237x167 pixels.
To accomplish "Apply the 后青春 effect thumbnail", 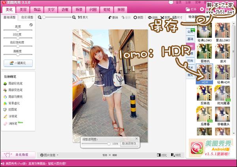I will (x=204, y=114).
